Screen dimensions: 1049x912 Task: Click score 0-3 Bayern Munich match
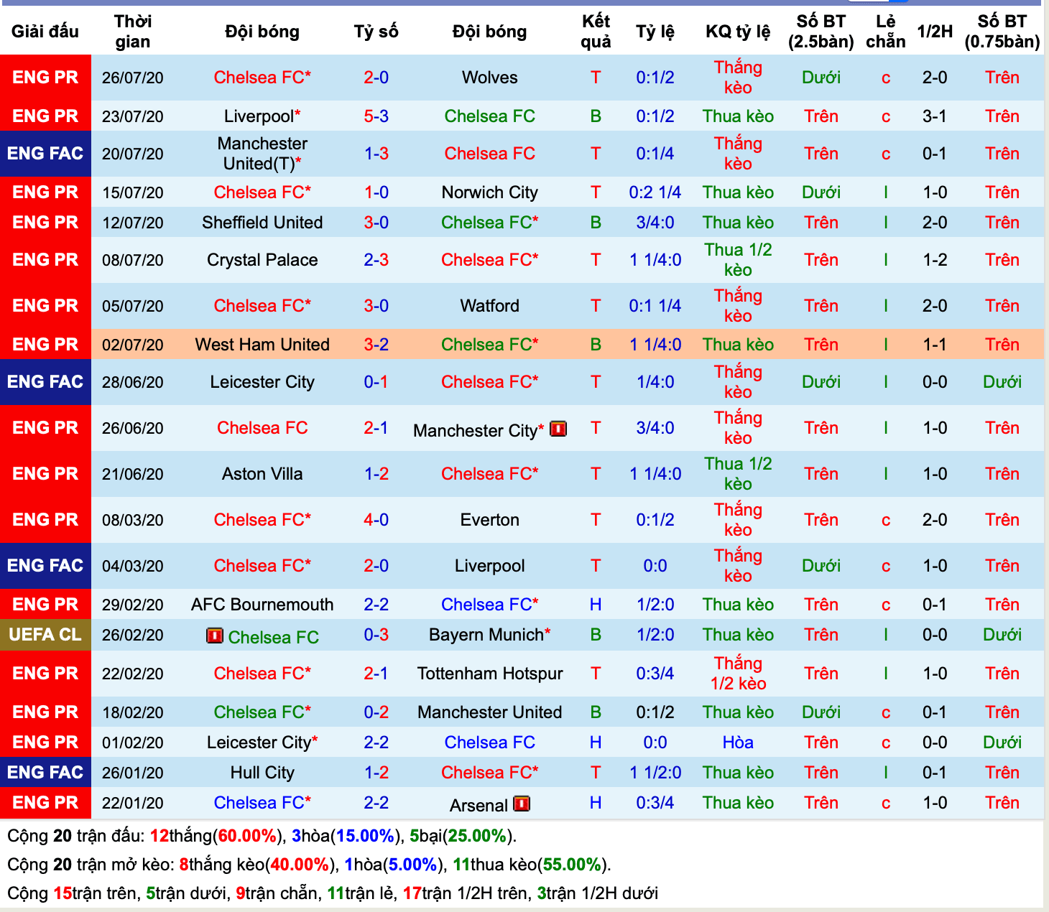click(x=376, y=635)
